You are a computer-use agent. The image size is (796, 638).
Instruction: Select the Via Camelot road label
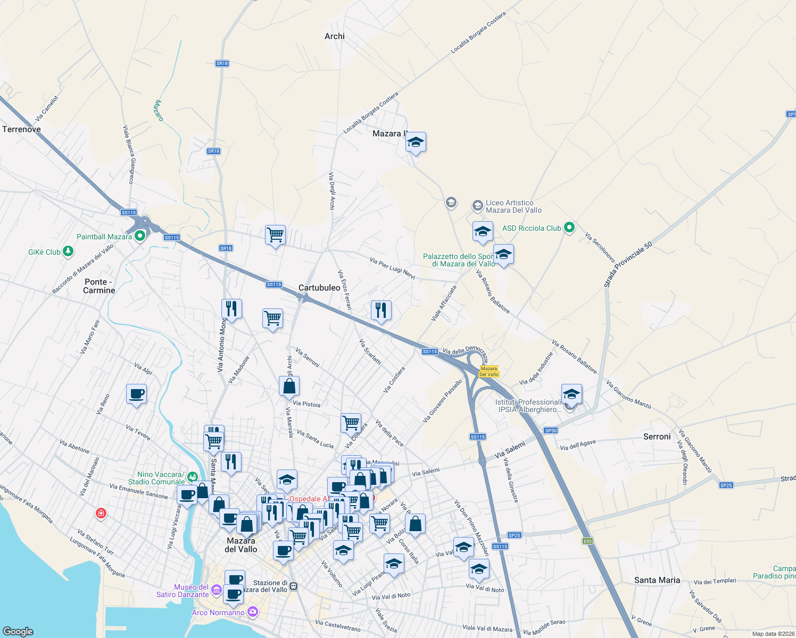pyautogui.click(x=47, y=108)
